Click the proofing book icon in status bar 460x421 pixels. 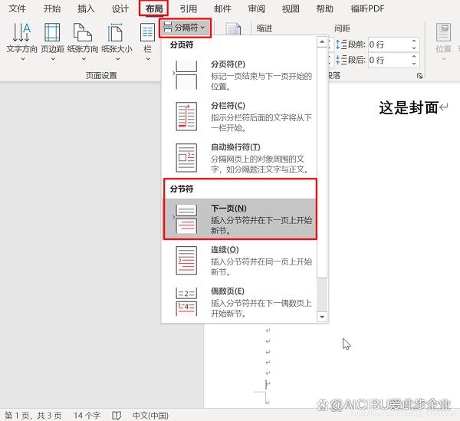[x=117, y=416]
